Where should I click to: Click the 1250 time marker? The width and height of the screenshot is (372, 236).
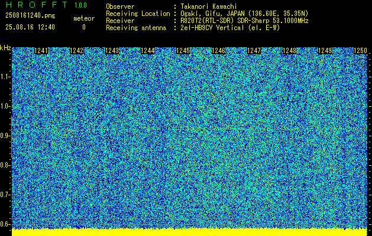[x=360, y=51]
